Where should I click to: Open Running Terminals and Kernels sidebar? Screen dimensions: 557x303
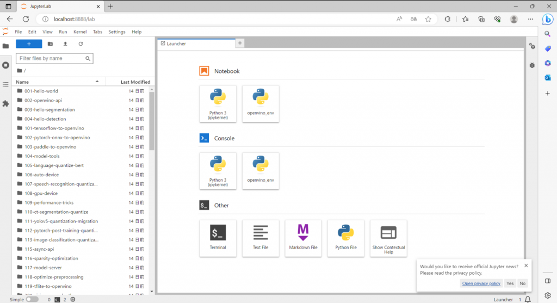(5, 65)
